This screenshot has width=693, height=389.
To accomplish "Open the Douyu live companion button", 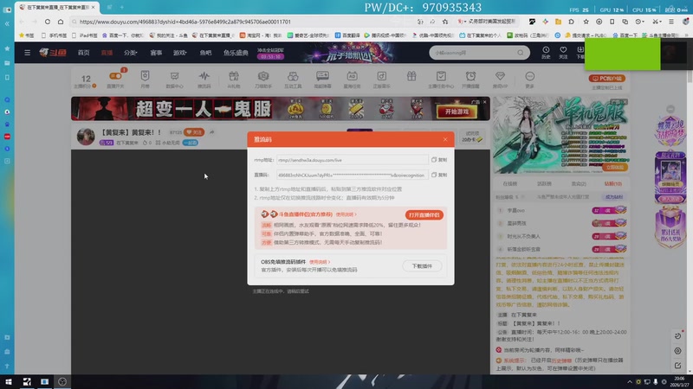I will click(x=424, y=214).
